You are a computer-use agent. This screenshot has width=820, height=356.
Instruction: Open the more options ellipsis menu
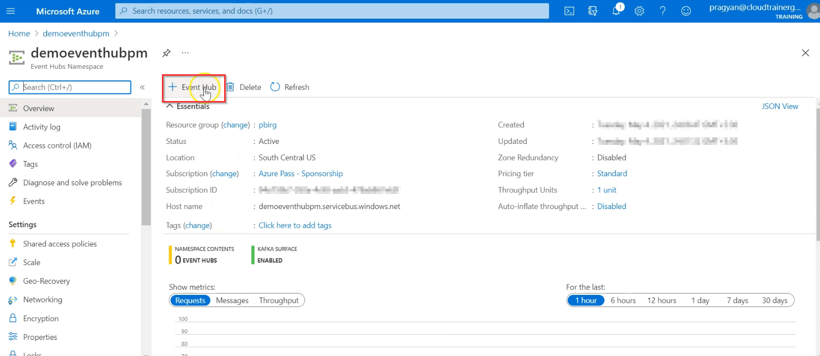(x=185, y=53)
